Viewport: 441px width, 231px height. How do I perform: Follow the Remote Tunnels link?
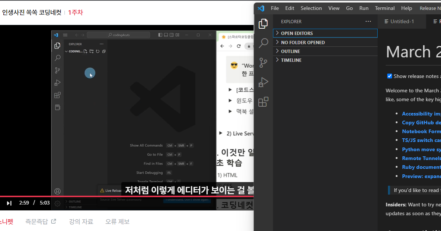pos(421,158)
